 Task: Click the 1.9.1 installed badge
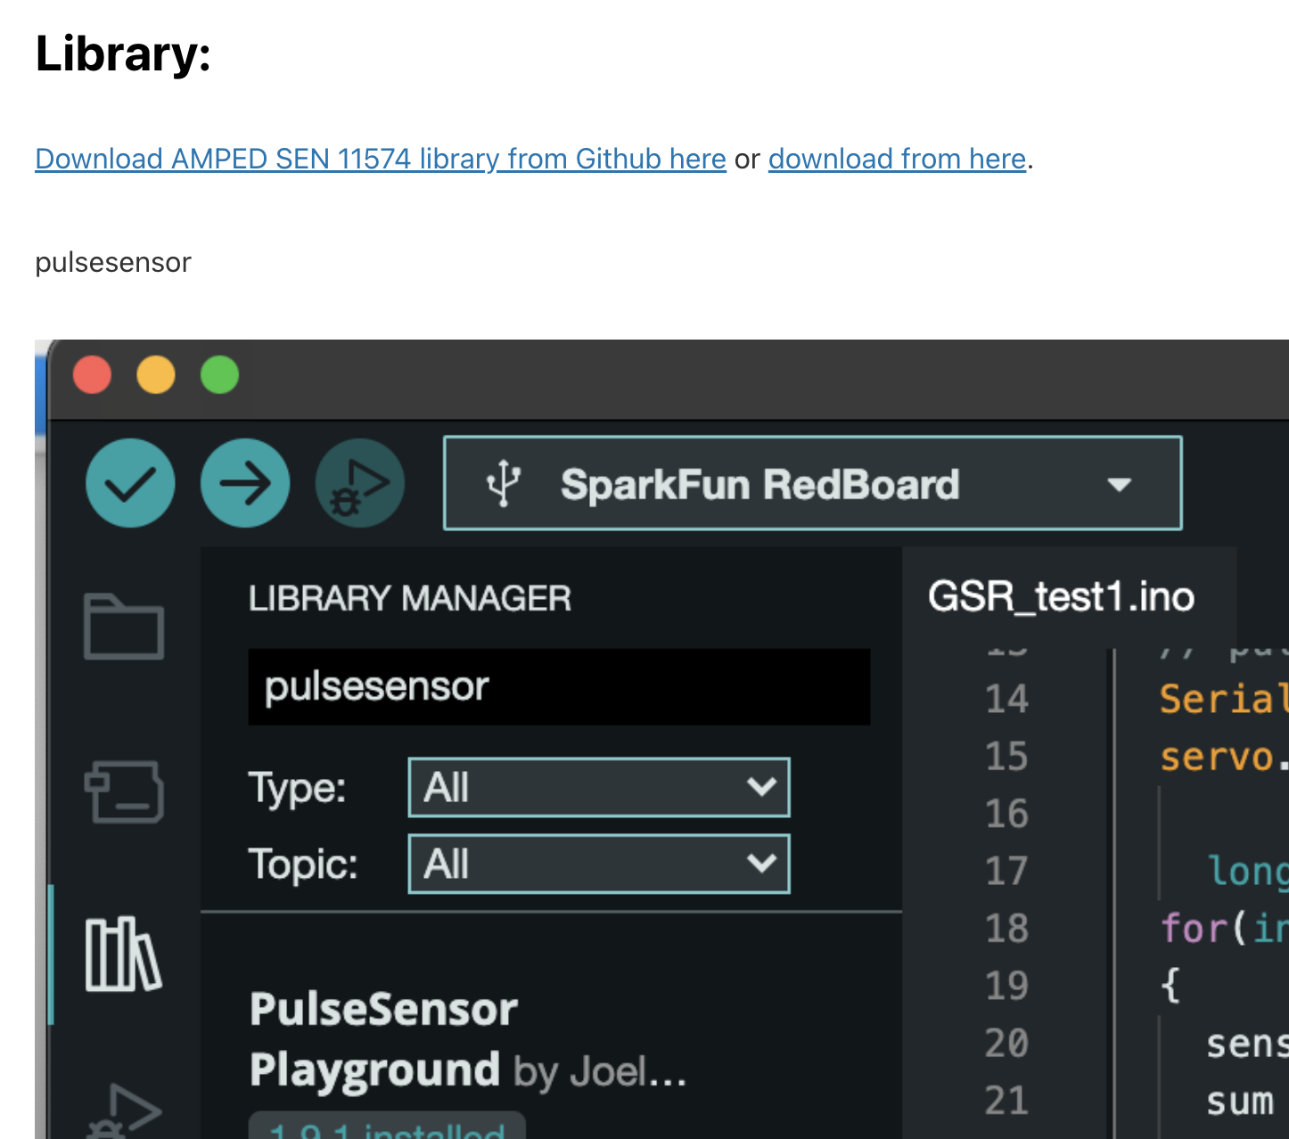click(387, 1127)
